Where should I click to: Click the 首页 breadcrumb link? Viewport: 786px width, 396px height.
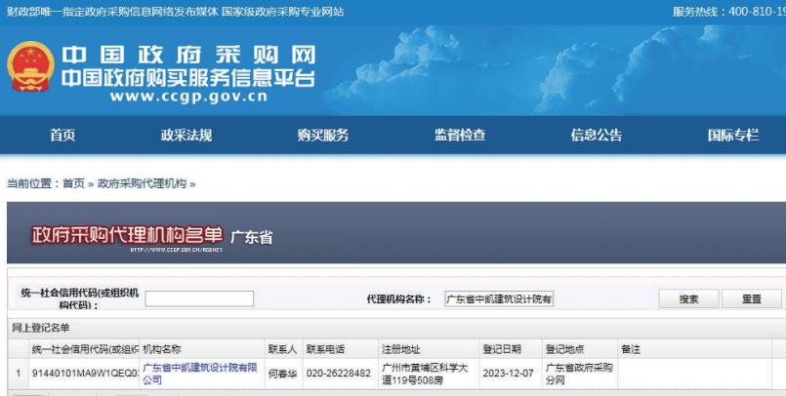(x=73, y=183)
